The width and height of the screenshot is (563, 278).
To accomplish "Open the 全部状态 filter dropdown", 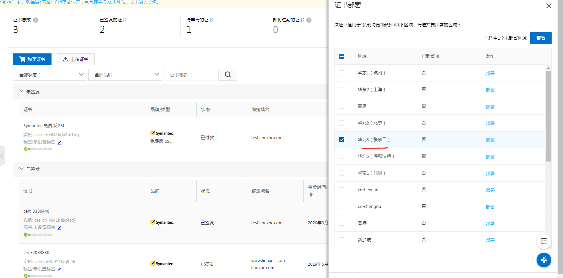I will click(50, 75).
